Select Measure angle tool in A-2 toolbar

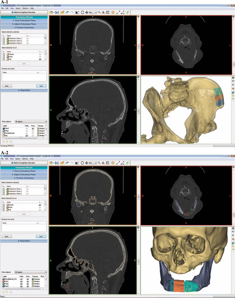(122, 163)
